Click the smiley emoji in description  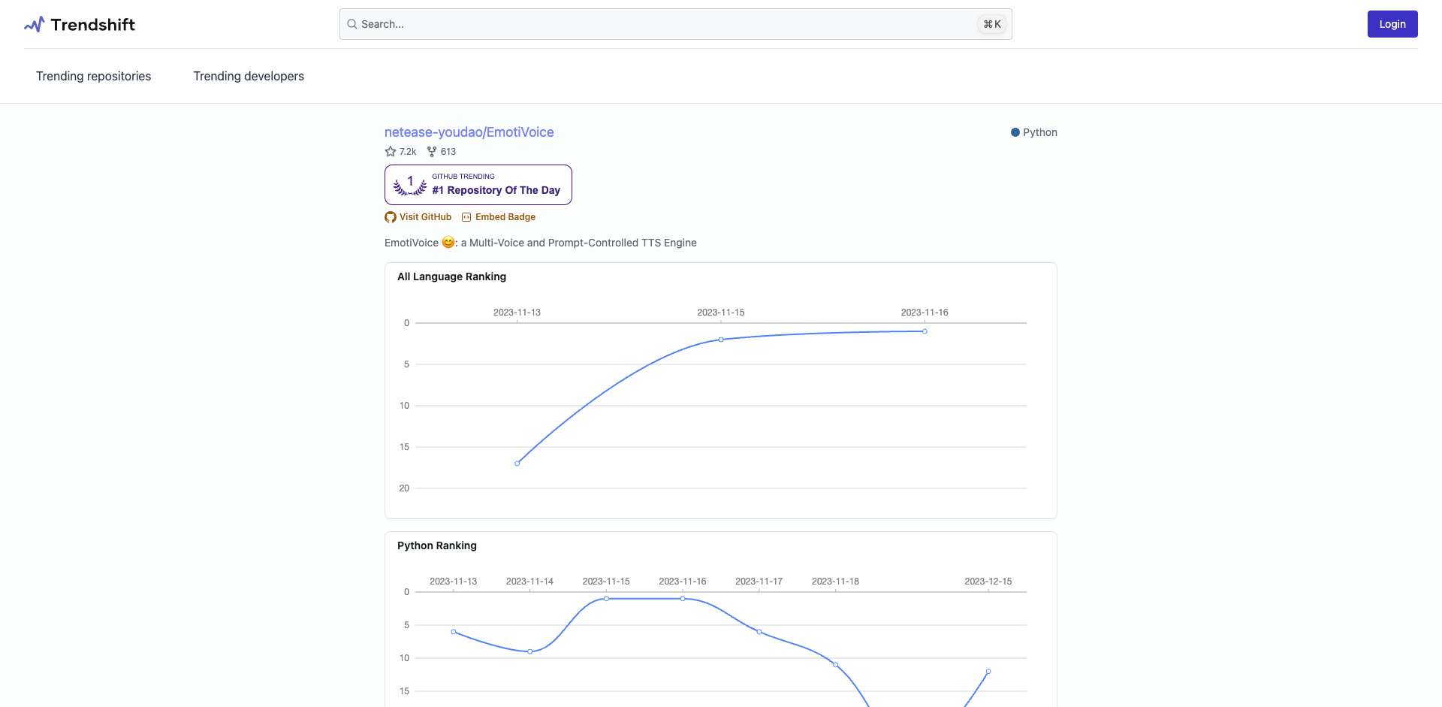[x=448, y=242]
